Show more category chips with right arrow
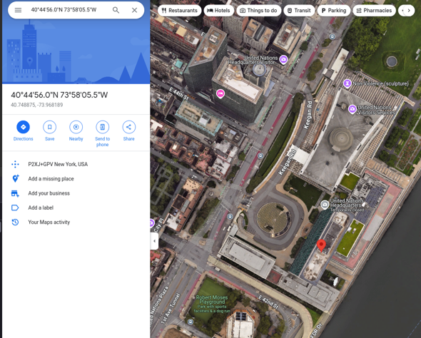The width and height of the screenshot is (421, 338). pyautogui.click(x=409, y=11)
